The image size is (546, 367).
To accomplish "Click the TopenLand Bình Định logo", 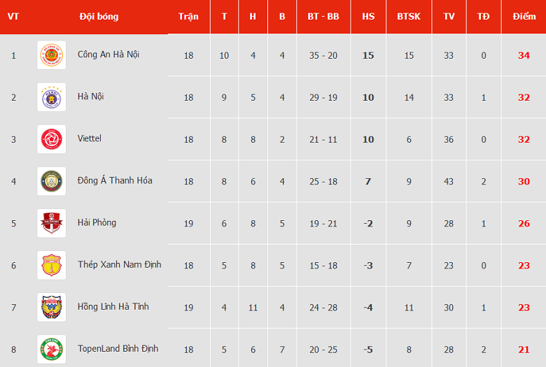I will pyautogui.click(x=51, y=349).
